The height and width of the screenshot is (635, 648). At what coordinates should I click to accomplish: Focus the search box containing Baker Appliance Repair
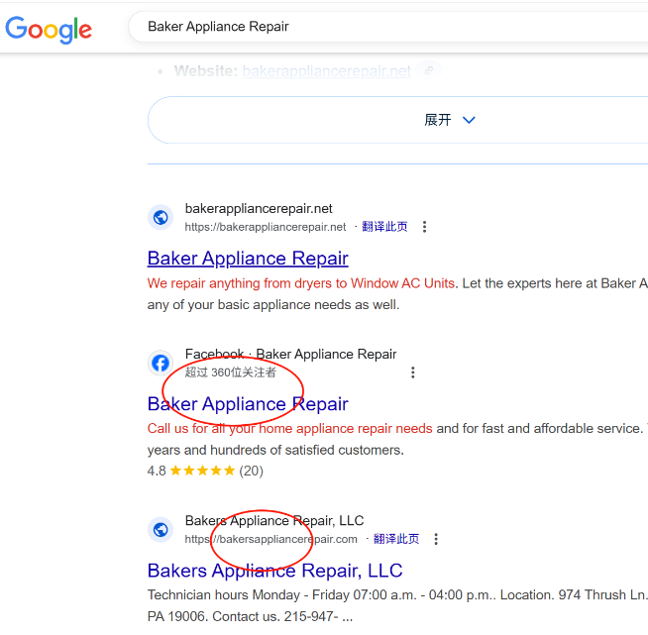coord(388,27)
